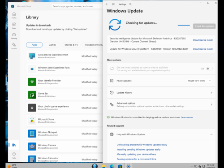Select the Movies & TV filter tab
224x168 pixels.
pos(71,45)
